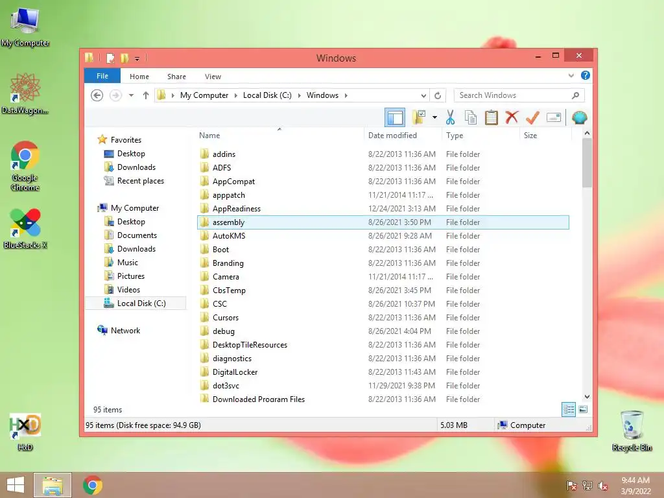Screen dimensions: 664x498
Task: Select Pictures in the navigation pane
Action: [131, 276]
